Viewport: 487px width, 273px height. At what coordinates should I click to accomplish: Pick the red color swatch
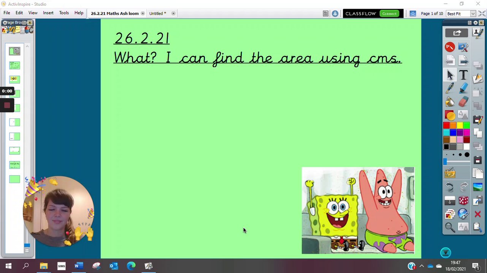click(446, 126)
